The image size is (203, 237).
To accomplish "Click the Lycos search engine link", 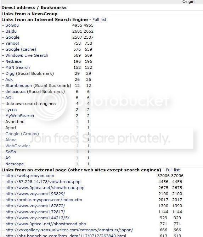I will coord(11,110).
